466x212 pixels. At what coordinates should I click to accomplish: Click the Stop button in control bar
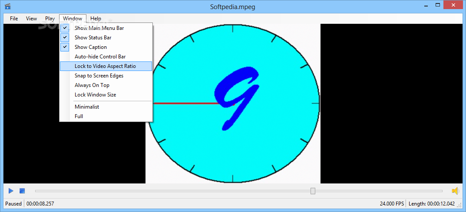(22, 191)
